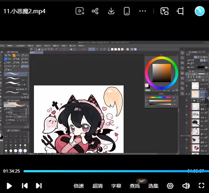This screenshot has width=209, height=193.
Task: Expand the 选集 episode list
Action: tap(153, 186)
